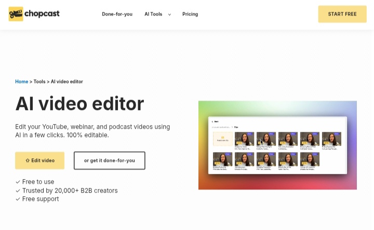The height and width of the screenshot is (230, 374).
Task: Click 'Trusted by 20,000+ B2B creators' text
Action: point(70,191)
